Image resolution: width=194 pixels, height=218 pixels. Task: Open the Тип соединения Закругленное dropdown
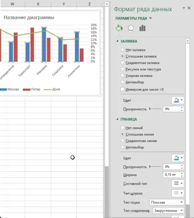168,211
